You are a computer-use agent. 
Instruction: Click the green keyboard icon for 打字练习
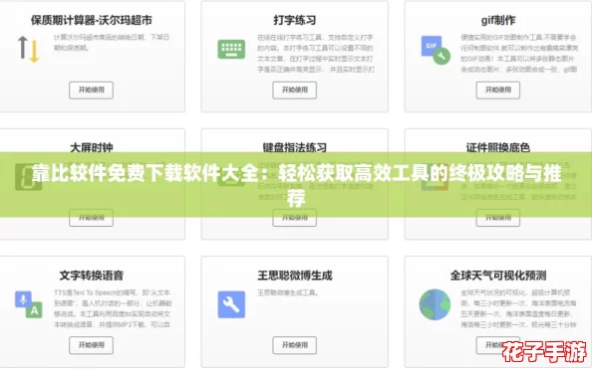point(231,49)
